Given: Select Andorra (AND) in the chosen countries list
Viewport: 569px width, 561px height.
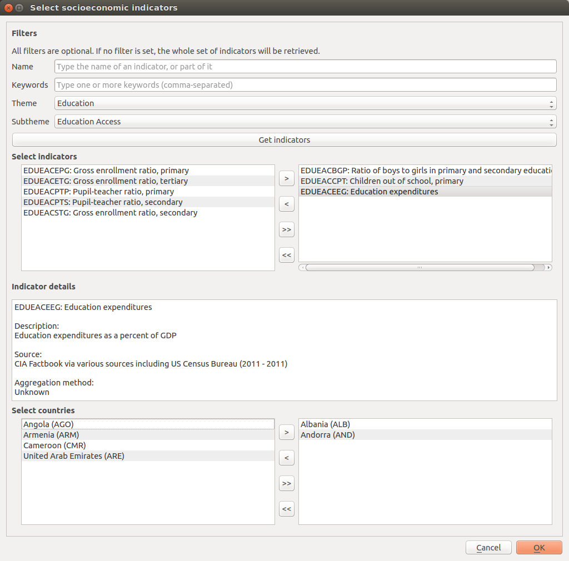Looking at the screenshot, I should [327, 435].
